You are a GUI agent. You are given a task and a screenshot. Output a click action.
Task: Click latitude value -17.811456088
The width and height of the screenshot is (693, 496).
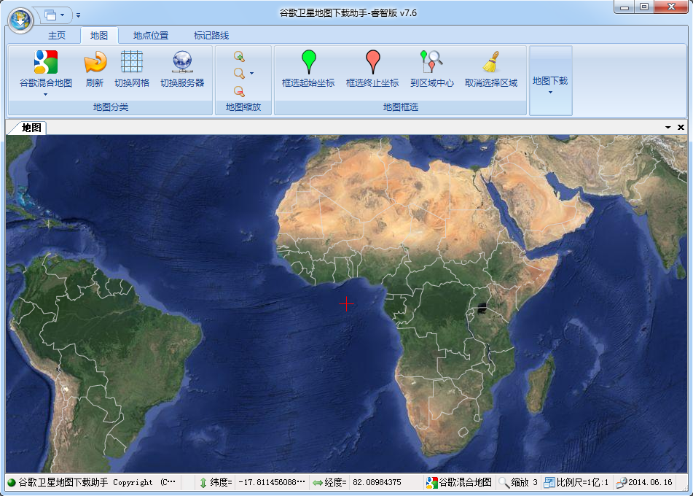coord(271,482)
